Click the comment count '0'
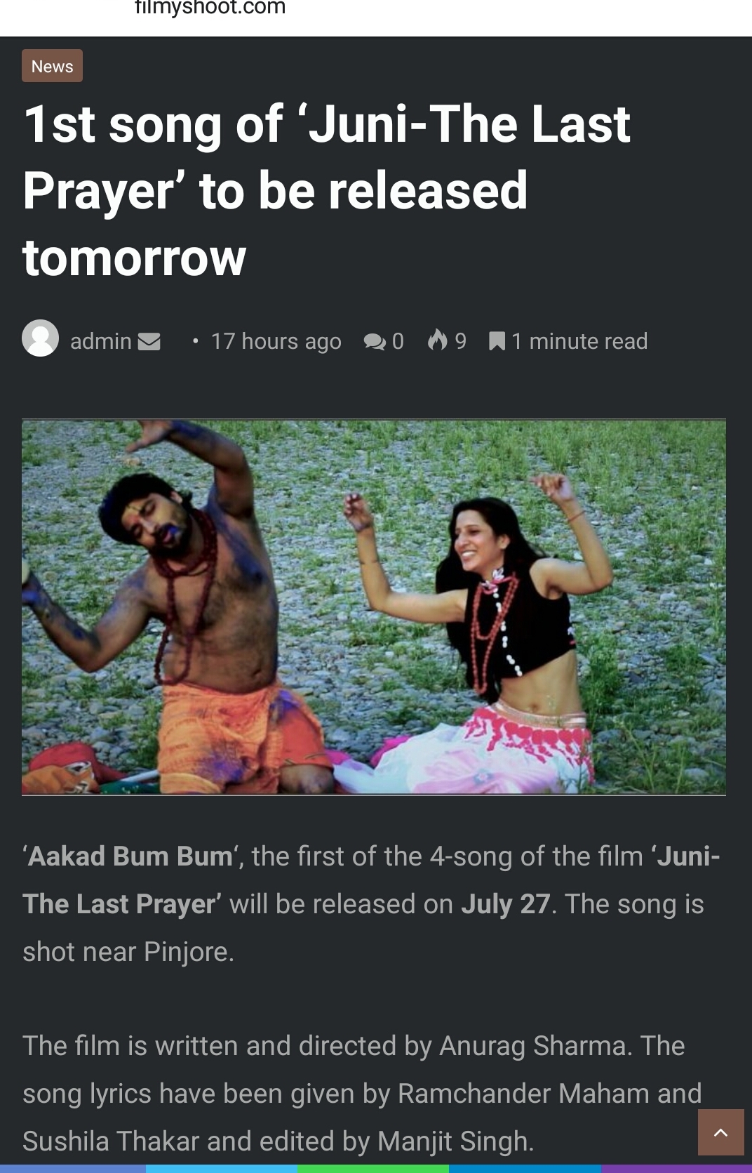Viewport: 752px width, 1173px height. tap(398, 341)
